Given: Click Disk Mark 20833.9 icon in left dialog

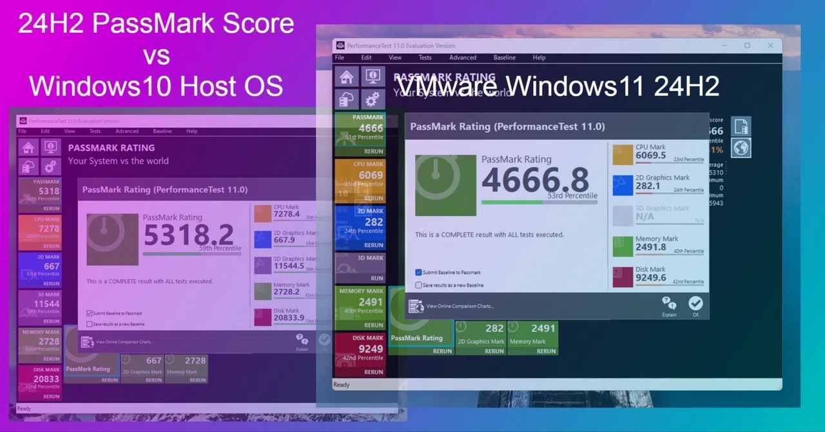Looking at the screenshot, I should tap(262, 317).
